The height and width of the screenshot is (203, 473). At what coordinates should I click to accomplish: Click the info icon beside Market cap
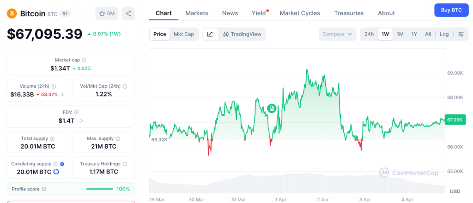[x=84, y=60]
